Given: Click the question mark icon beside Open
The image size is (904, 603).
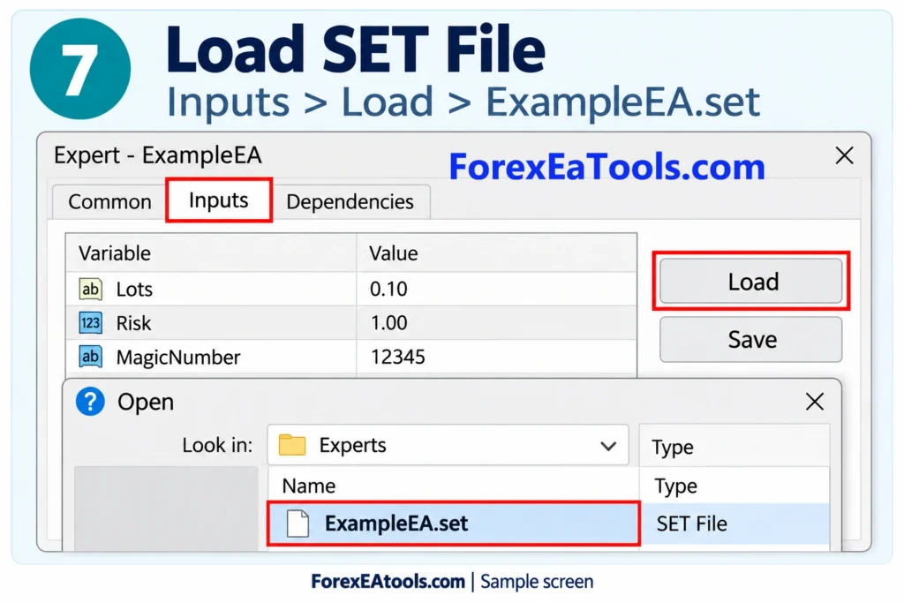Looking at the screenshot, I should point(91,401).
